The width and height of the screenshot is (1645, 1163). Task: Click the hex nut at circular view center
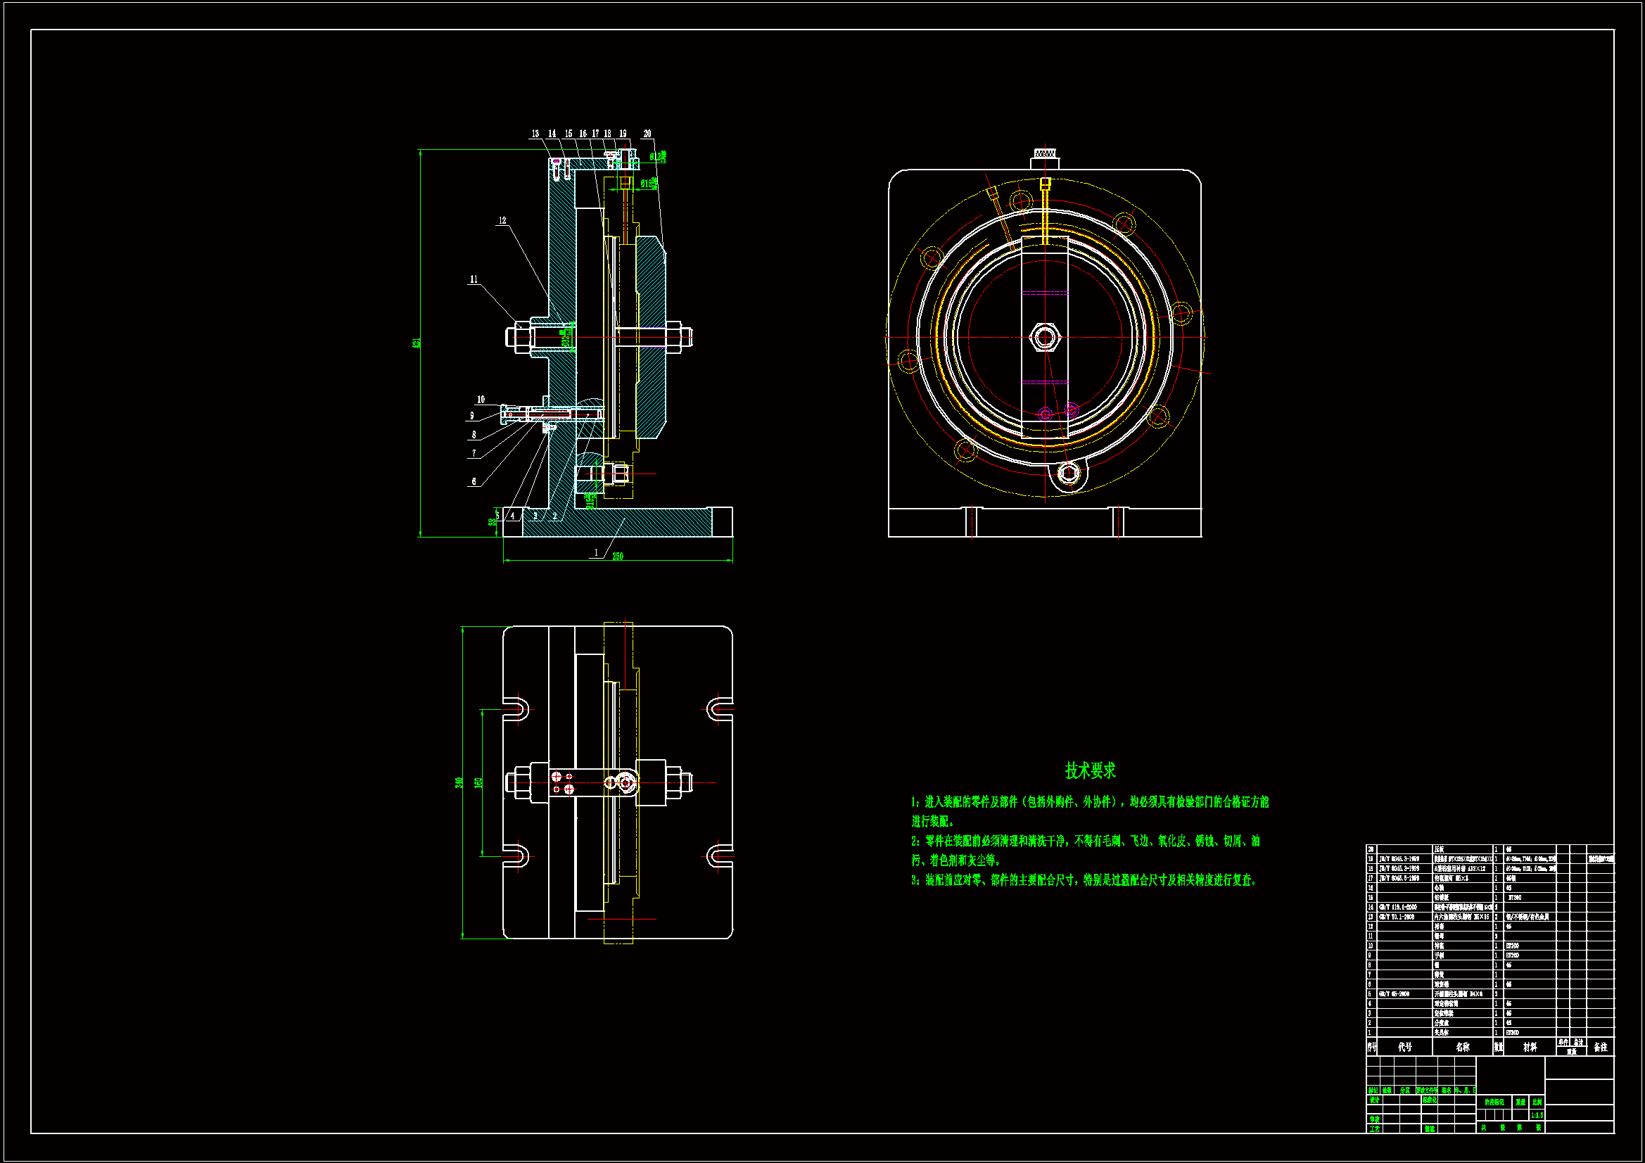(x=1045, y=337)
